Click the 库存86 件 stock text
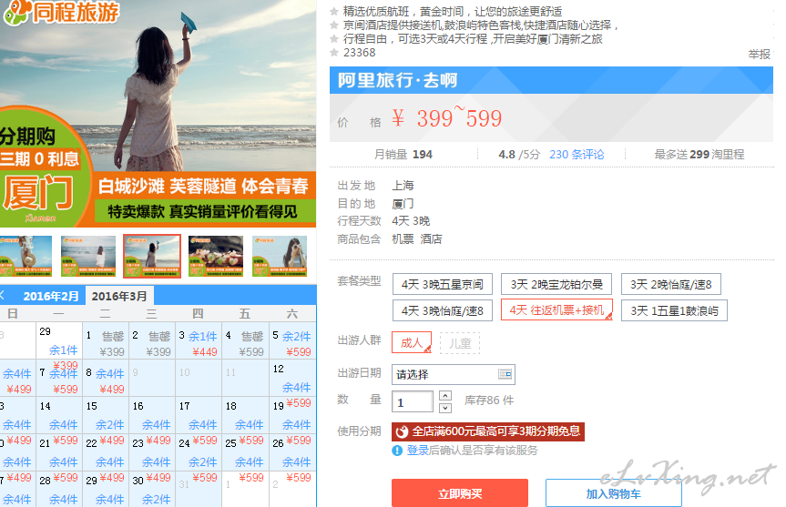 [489, 401]
